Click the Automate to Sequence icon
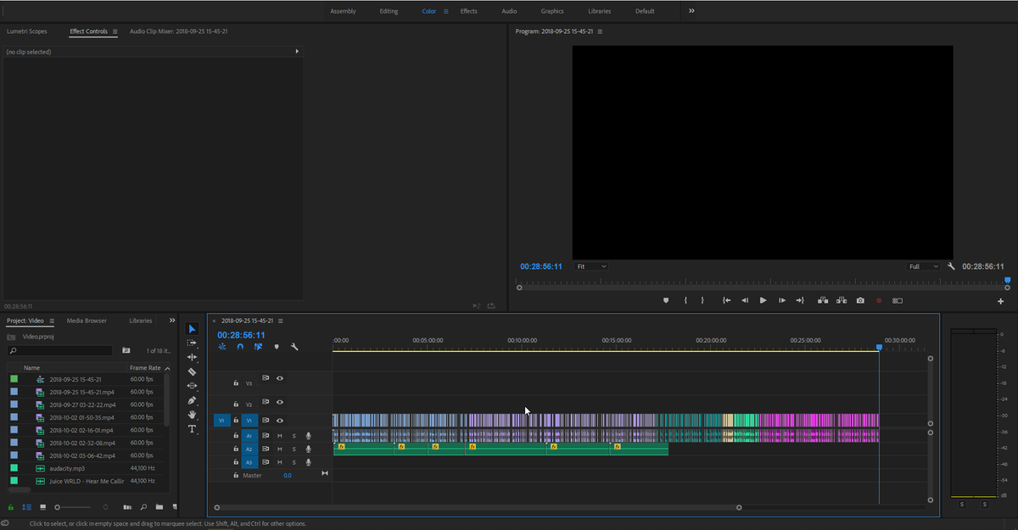 pyautogui.click(x=127, y=507)
